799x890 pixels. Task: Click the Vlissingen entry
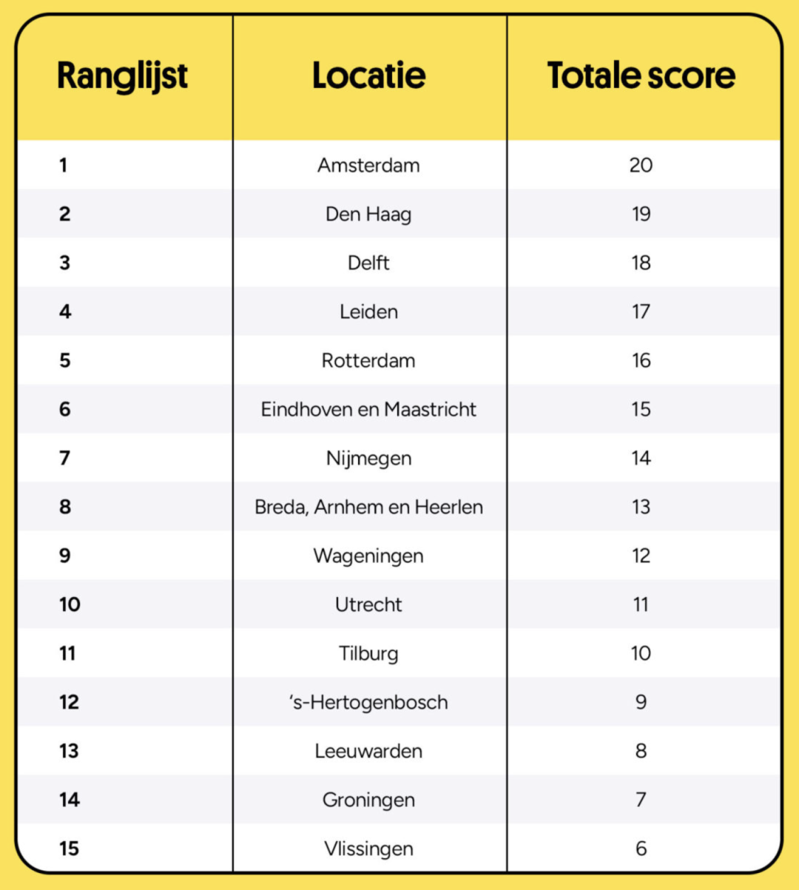point(368,849)
